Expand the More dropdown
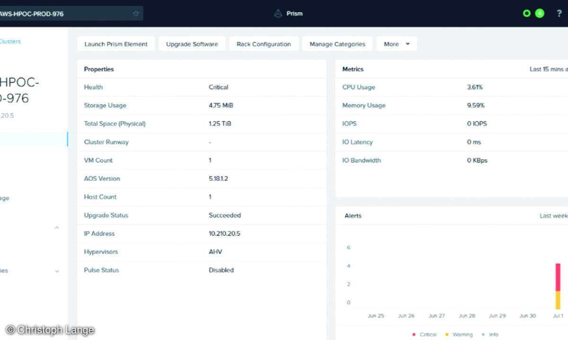568x340 pixels. click(397, 44)
